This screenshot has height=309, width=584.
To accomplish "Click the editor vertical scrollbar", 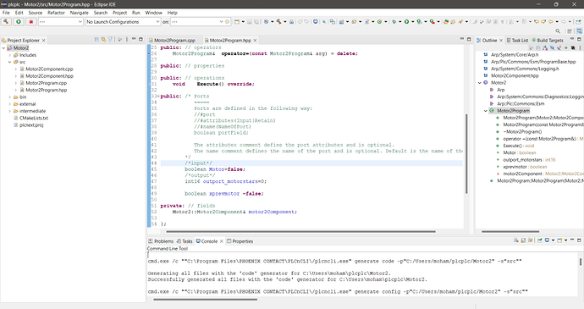I will pyautogui.click(x=466, y=153).
